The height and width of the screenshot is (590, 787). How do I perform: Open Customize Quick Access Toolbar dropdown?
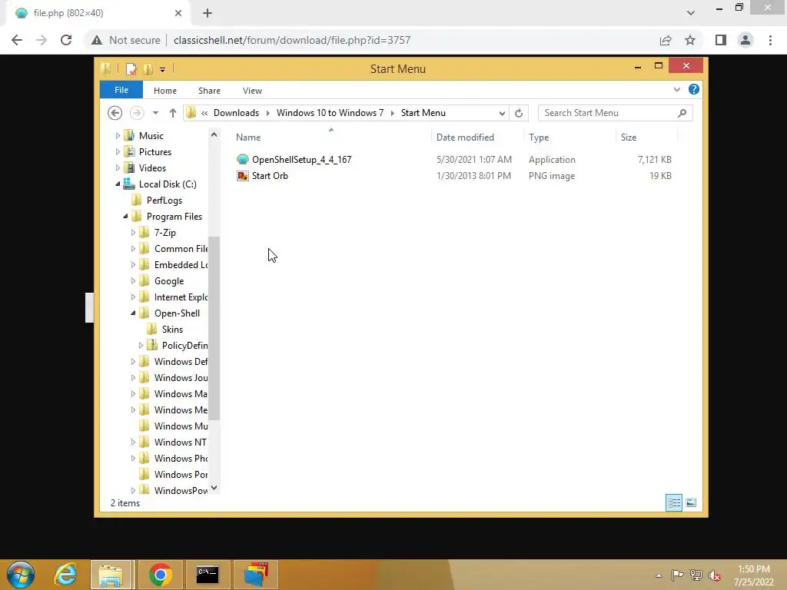click(162, 69)
